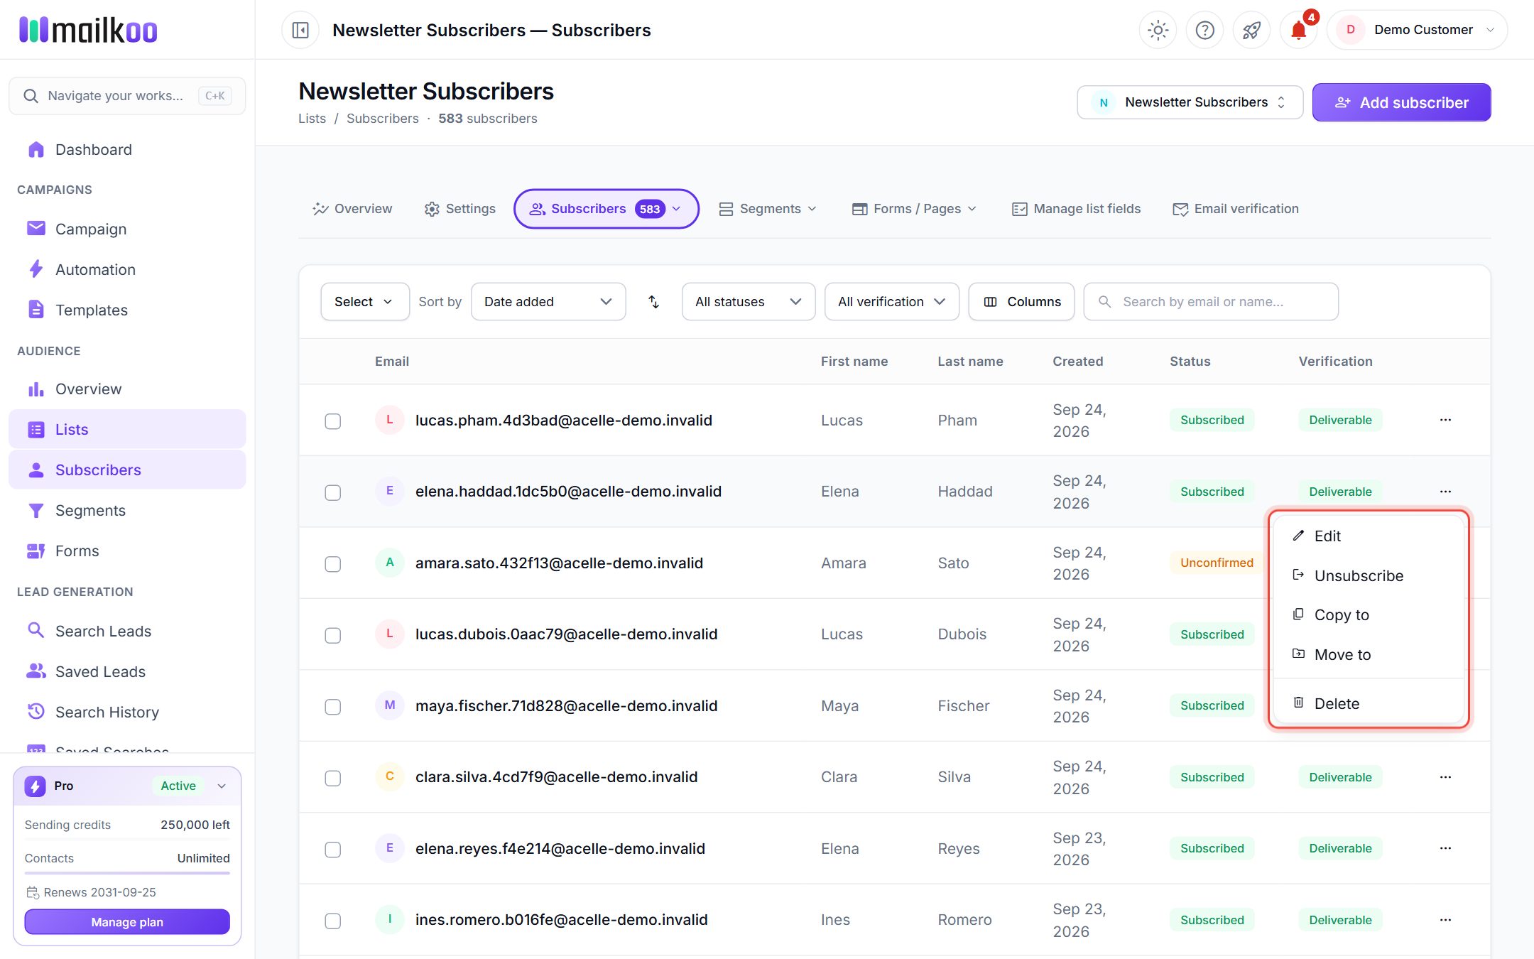Click the search by email or name field
Screen dimensions: 1534x959
(1211, 302)
